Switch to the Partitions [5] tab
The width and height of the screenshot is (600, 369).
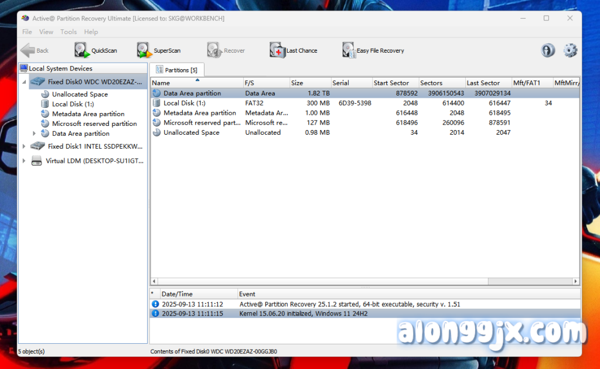(x=176, y=70)
